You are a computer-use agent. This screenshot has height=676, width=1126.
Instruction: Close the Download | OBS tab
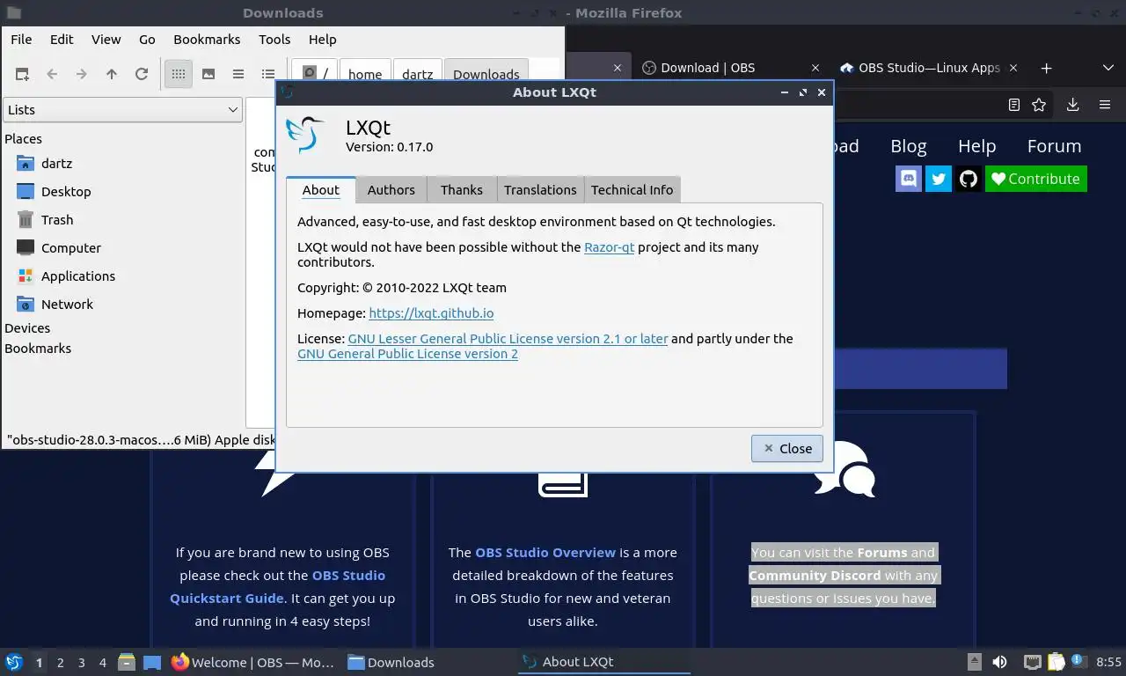click(815, 68)
